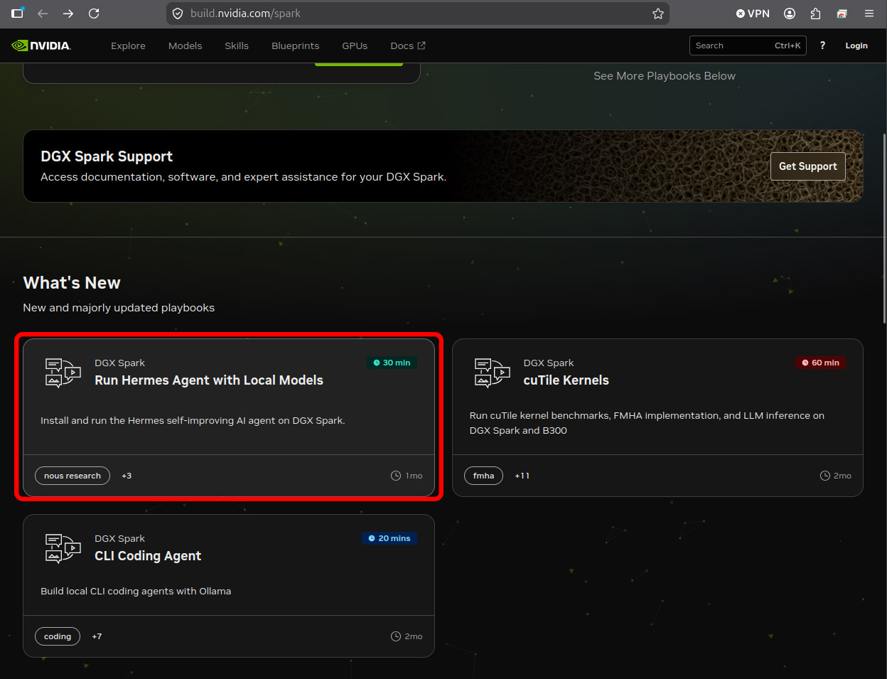Open the GPUs nav item
The height and width of the screenshot is (679, 887).
[355, 46]
